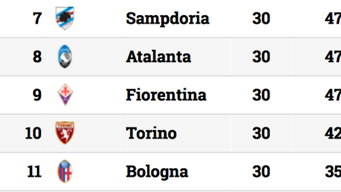The image size is (341, 192).
Task: Open the Sampdoria team name
Action: (x=168, y=19)
